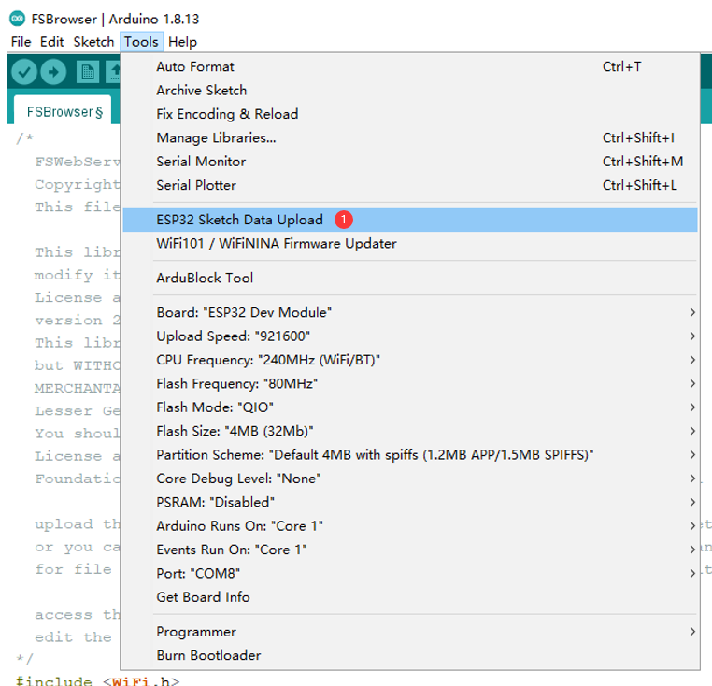Choose Archive Sketch from Tools menu
Image resolution: width=712 pixels, height=686 pixels.
pos(410,91)
